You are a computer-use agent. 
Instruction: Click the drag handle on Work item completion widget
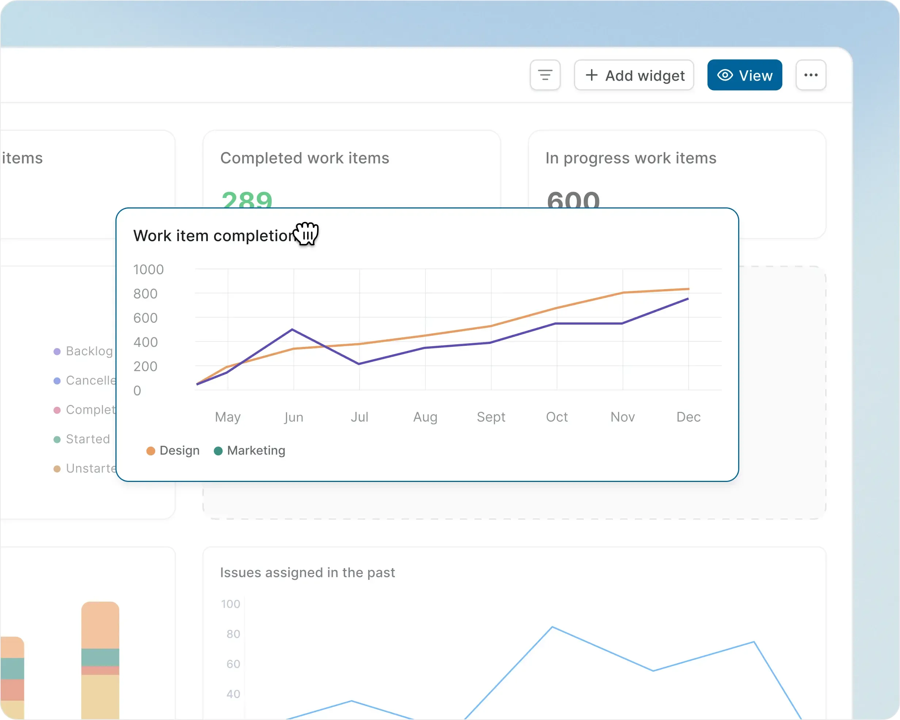click(307, 234)
